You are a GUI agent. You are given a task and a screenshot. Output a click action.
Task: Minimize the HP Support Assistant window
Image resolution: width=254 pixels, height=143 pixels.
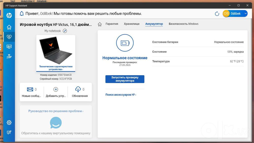point(230,5)
